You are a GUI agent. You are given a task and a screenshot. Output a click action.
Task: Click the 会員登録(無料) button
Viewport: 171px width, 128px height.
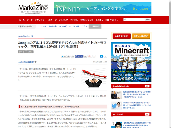point(122,36)
